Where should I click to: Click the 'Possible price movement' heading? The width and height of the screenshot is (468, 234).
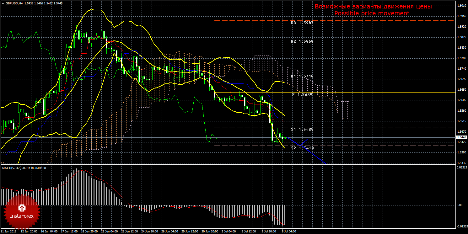point(372,13)
